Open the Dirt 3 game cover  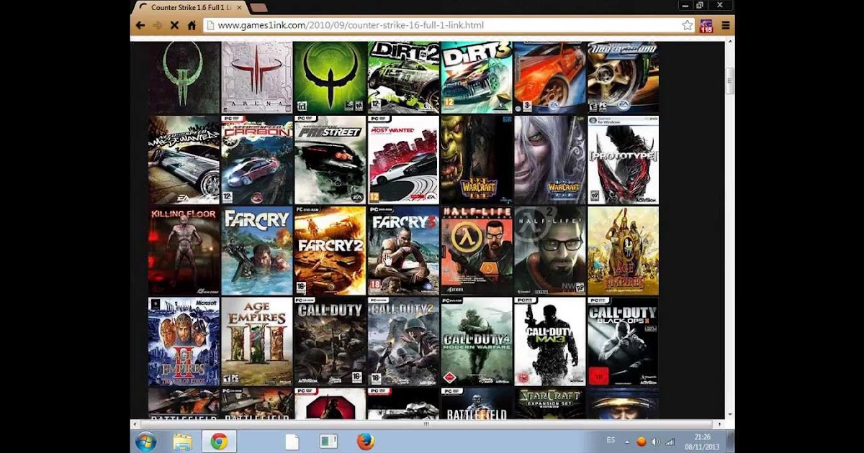coord(477,78)
